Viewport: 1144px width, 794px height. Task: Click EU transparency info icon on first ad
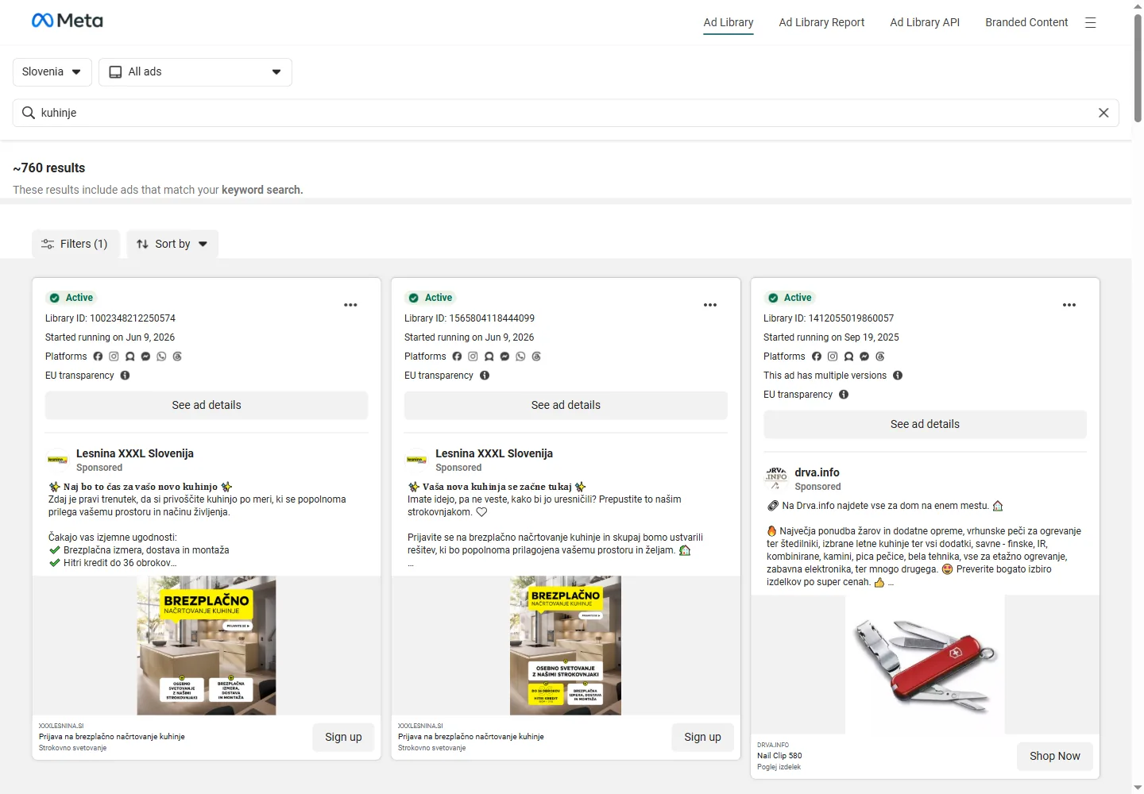coord(125,376)
